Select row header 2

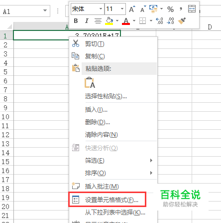point(6,45)
